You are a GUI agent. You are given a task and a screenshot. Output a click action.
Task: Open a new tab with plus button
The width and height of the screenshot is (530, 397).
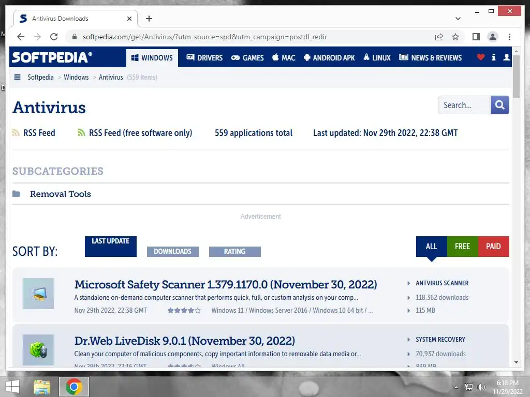pos(149,19)
